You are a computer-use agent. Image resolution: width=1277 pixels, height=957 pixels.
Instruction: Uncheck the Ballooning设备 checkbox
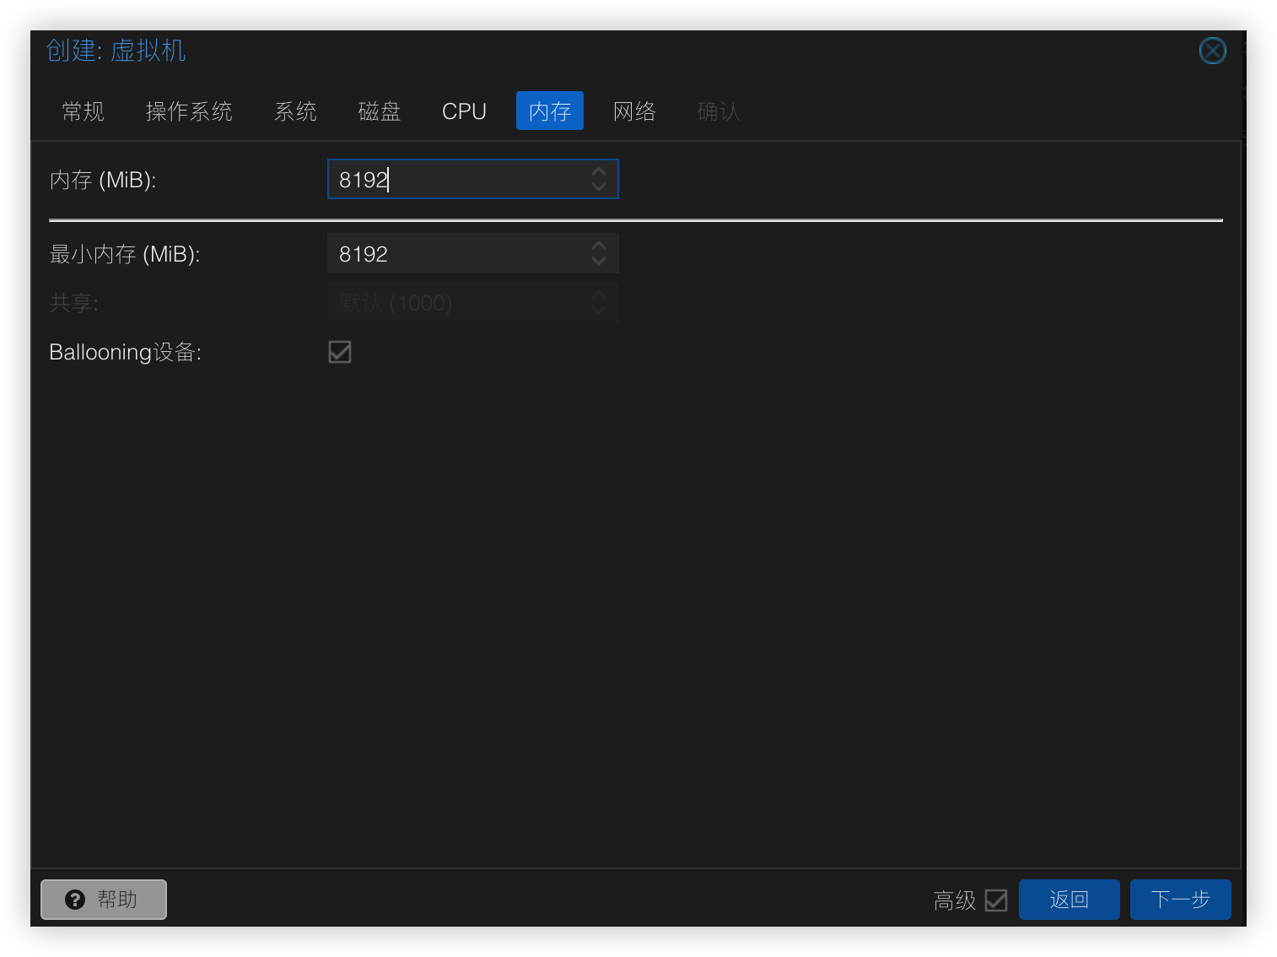(x=339, y=352)
